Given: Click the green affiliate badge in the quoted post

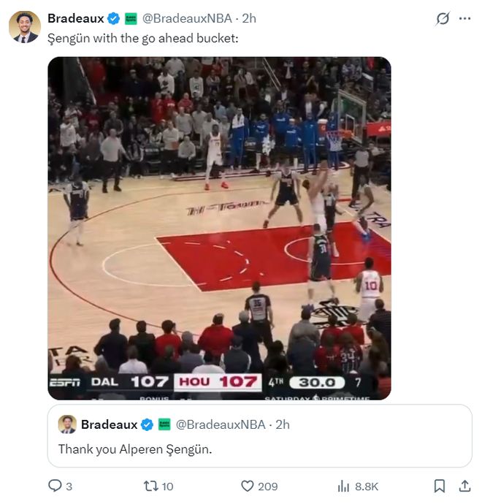Looking at the screenshot, I should (x=164, y=424).
